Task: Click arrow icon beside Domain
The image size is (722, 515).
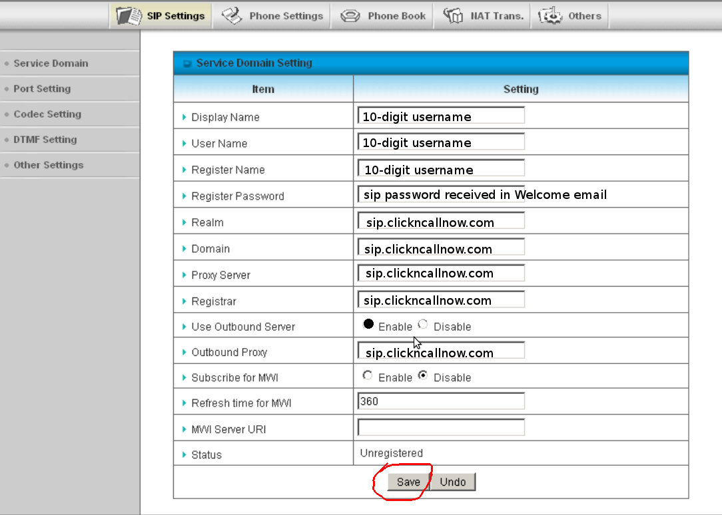Action: pyautogui.click(x=184, y=248)
